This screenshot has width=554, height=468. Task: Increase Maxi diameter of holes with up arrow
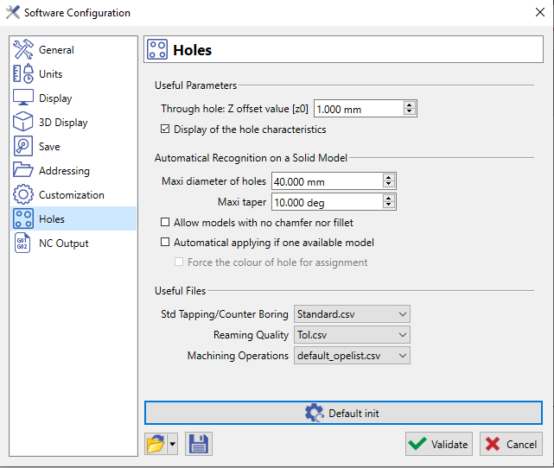(x=389, y=177)
